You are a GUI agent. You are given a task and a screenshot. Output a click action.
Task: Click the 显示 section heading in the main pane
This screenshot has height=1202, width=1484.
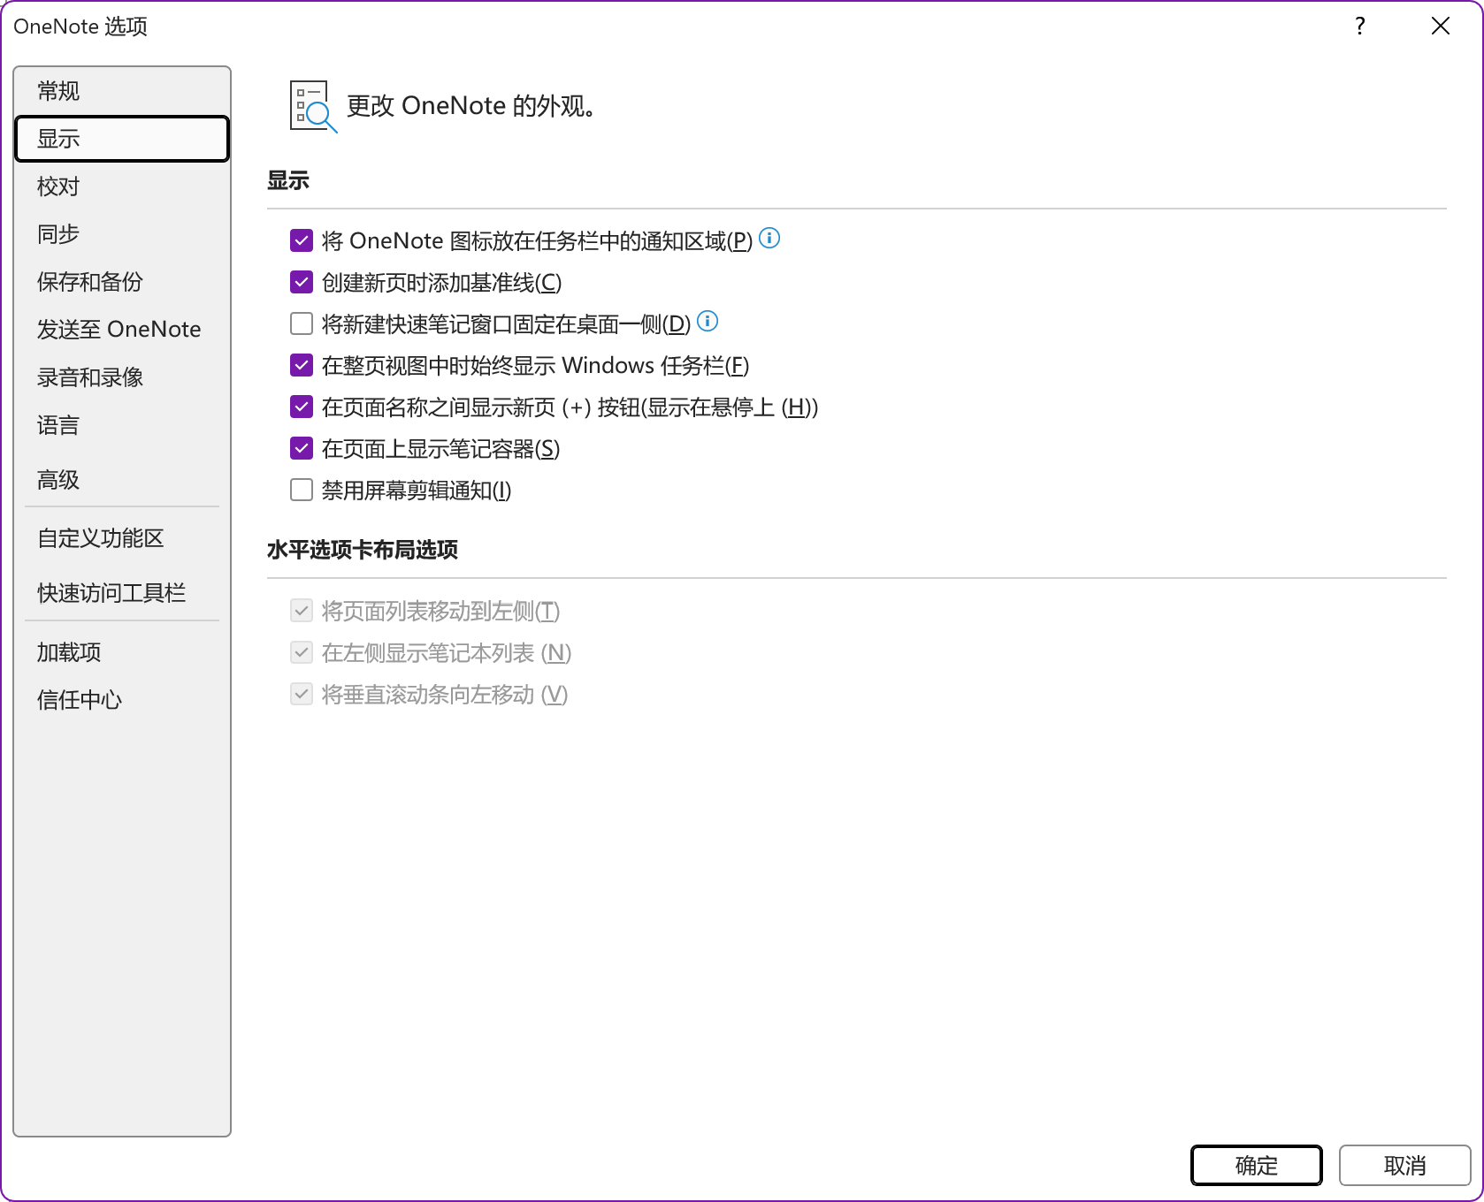(288, 181)
